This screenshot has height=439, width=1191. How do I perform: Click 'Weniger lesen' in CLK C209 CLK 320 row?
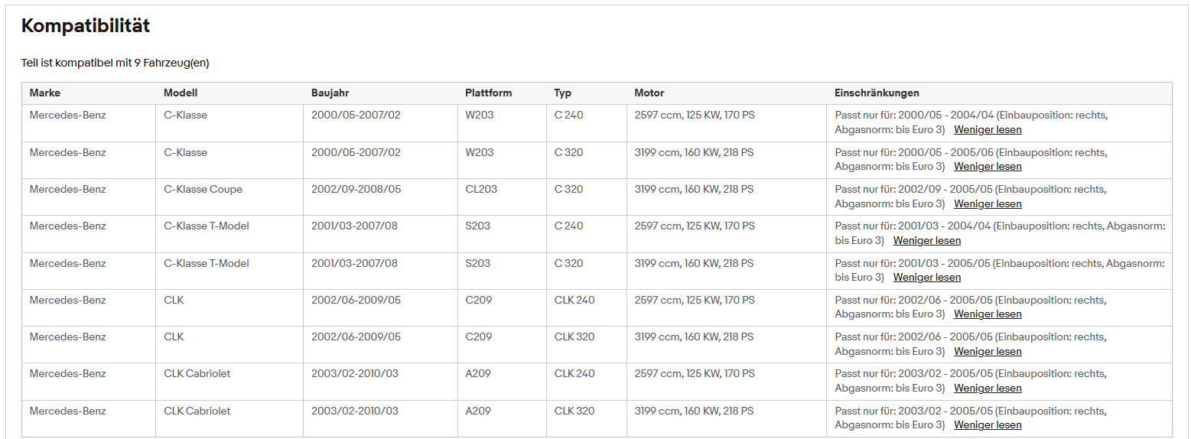tap(988, 351)
